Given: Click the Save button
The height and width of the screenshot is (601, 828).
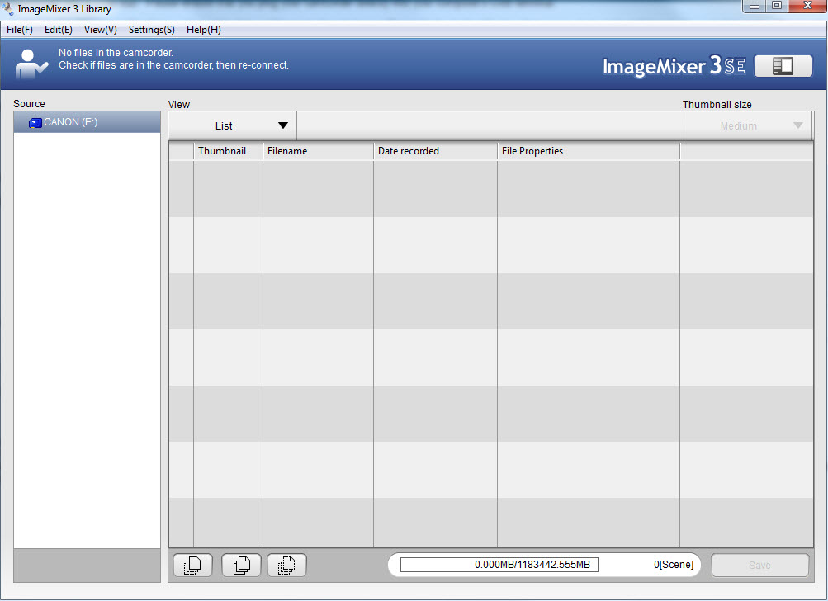Looking at the screenshot, I should [x=759, y=566].
